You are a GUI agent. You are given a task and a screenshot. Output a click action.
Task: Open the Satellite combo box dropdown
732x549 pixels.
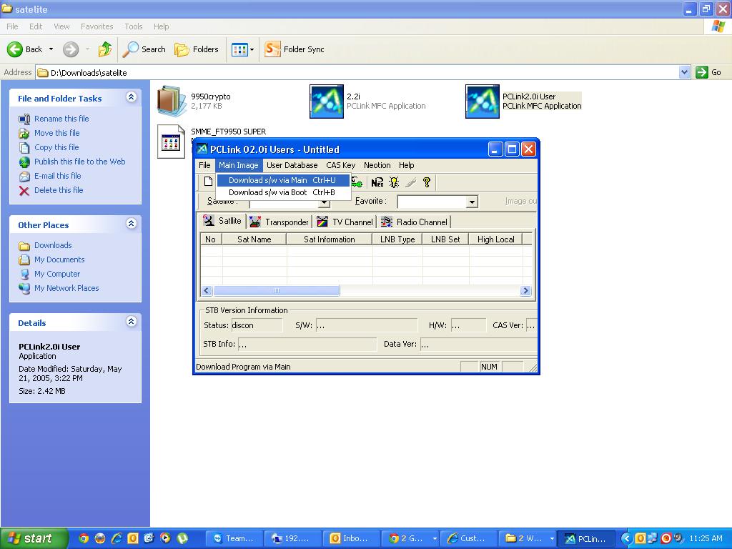pos(324,202)
